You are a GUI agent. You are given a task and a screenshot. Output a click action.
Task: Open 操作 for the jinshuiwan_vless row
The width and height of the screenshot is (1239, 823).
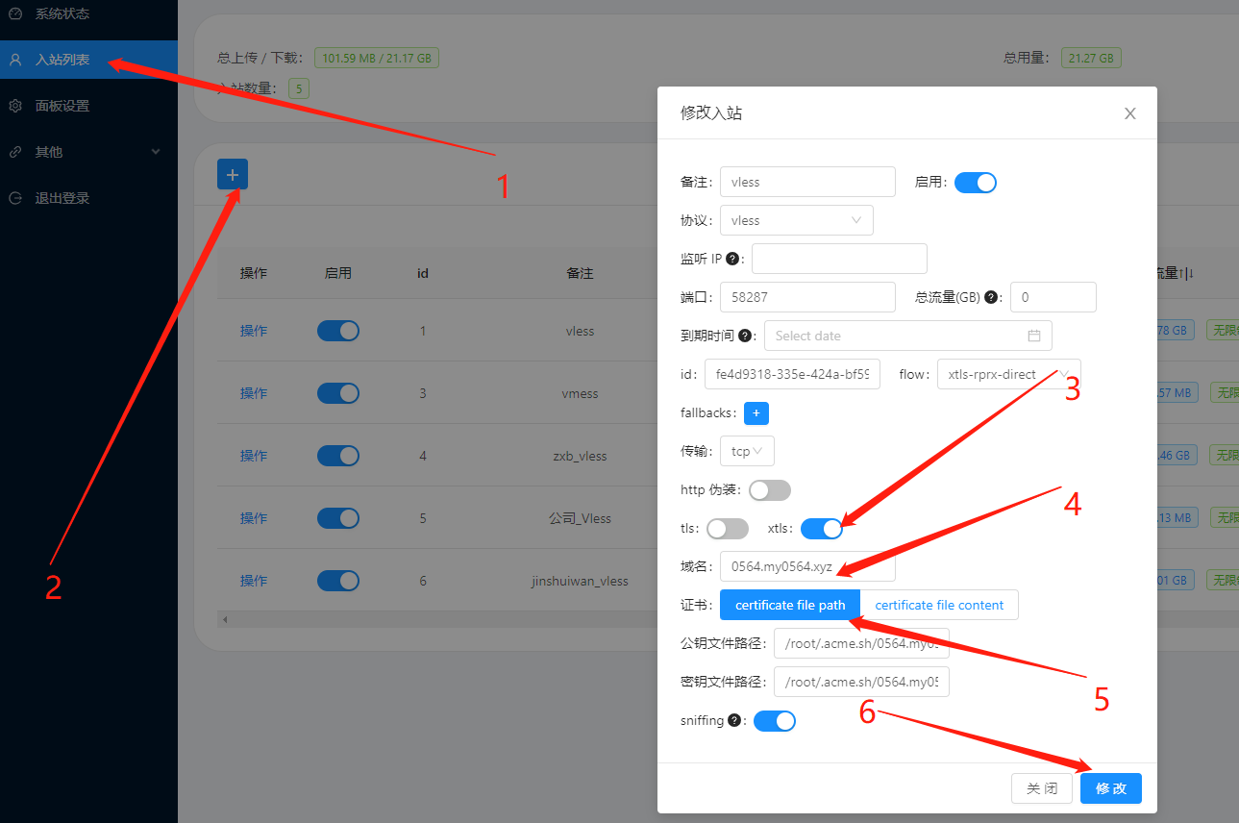253,580
